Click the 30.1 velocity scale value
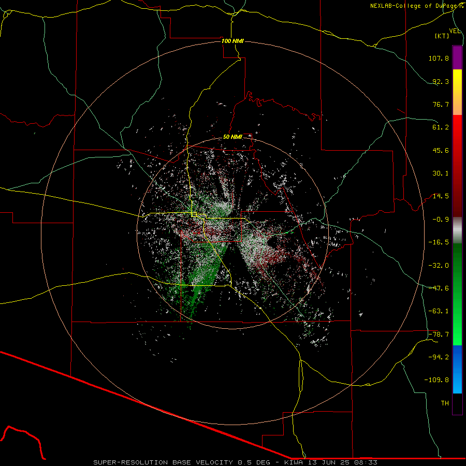 tap(441, 173)
